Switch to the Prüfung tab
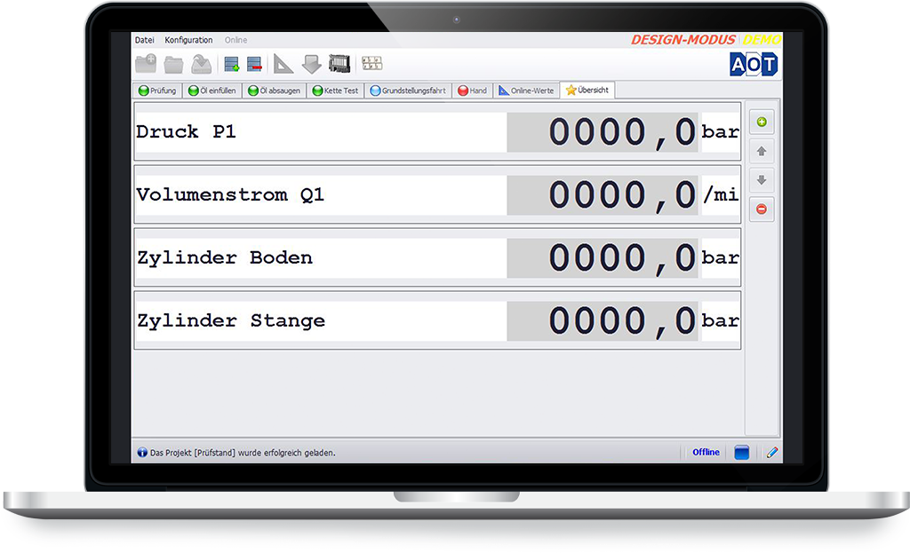The image size is (910, 553). point(158,91)
